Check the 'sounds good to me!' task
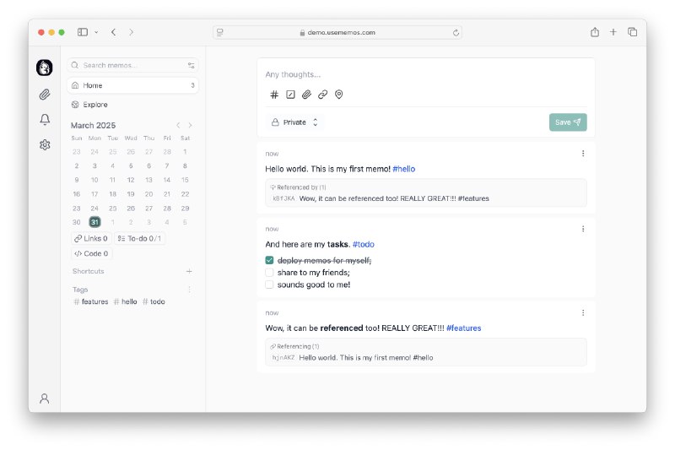 (270, 285)
